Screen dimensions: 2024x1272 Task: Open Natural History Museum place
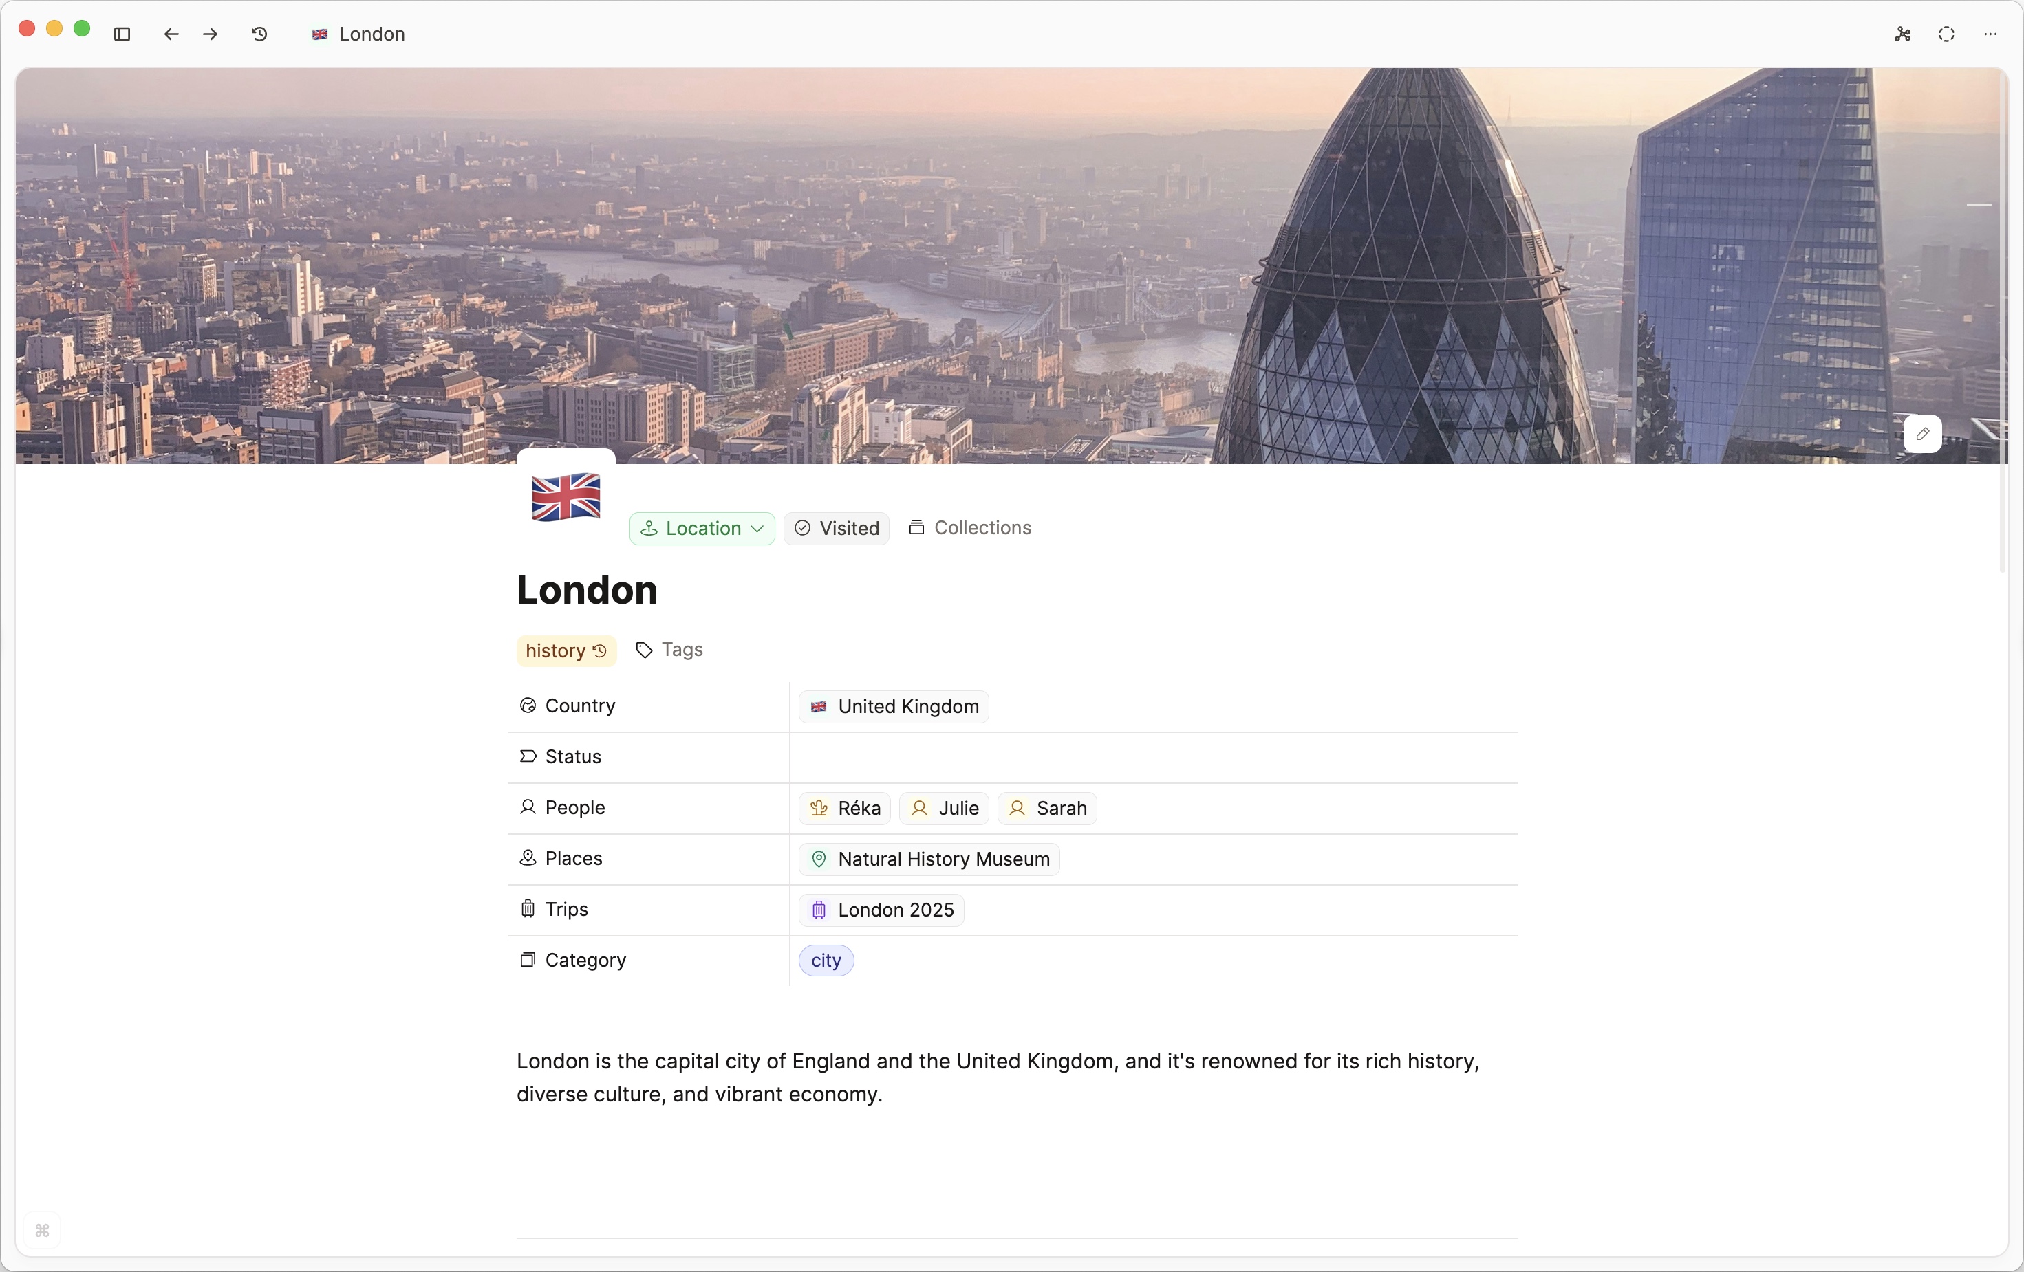tap(929, 859)
